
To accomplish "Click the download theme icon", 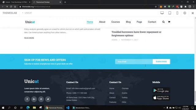I will click(185, 13).
